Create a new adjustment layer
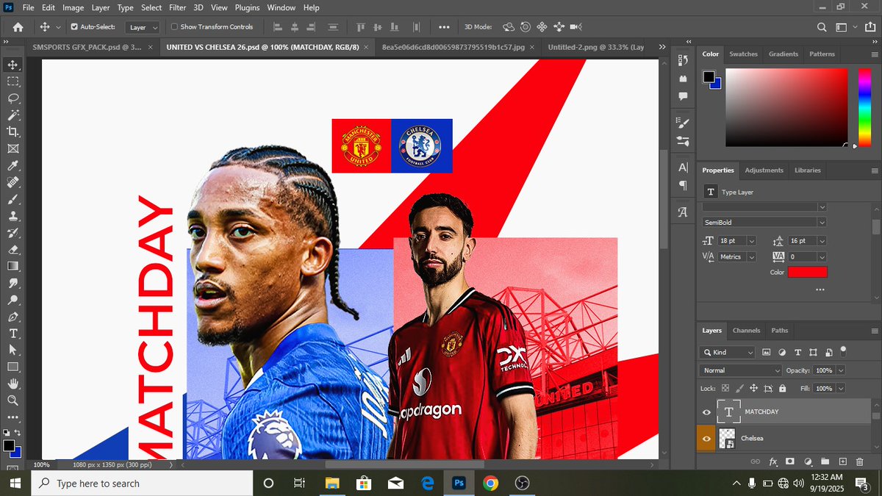 tap(808, 461)
